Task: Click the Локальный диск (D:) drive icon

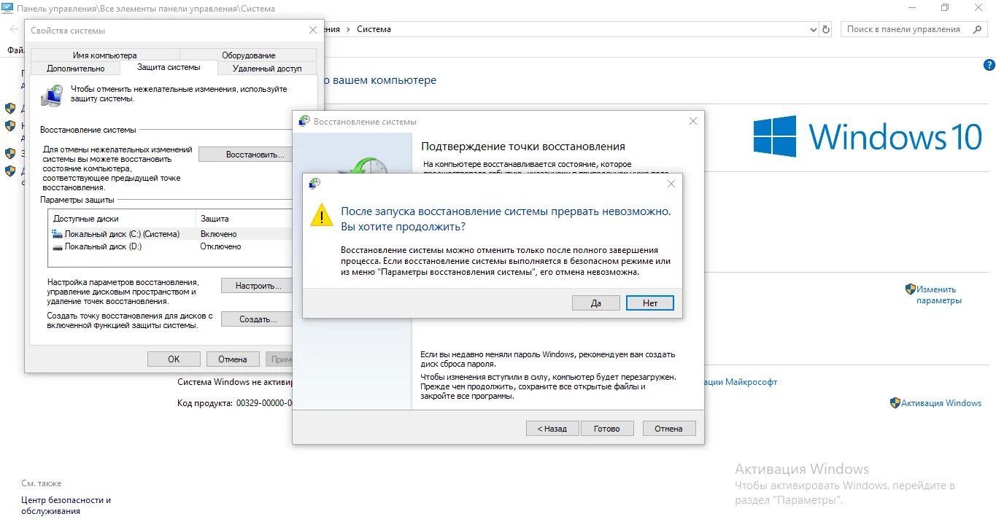Action: click(58, 246)
